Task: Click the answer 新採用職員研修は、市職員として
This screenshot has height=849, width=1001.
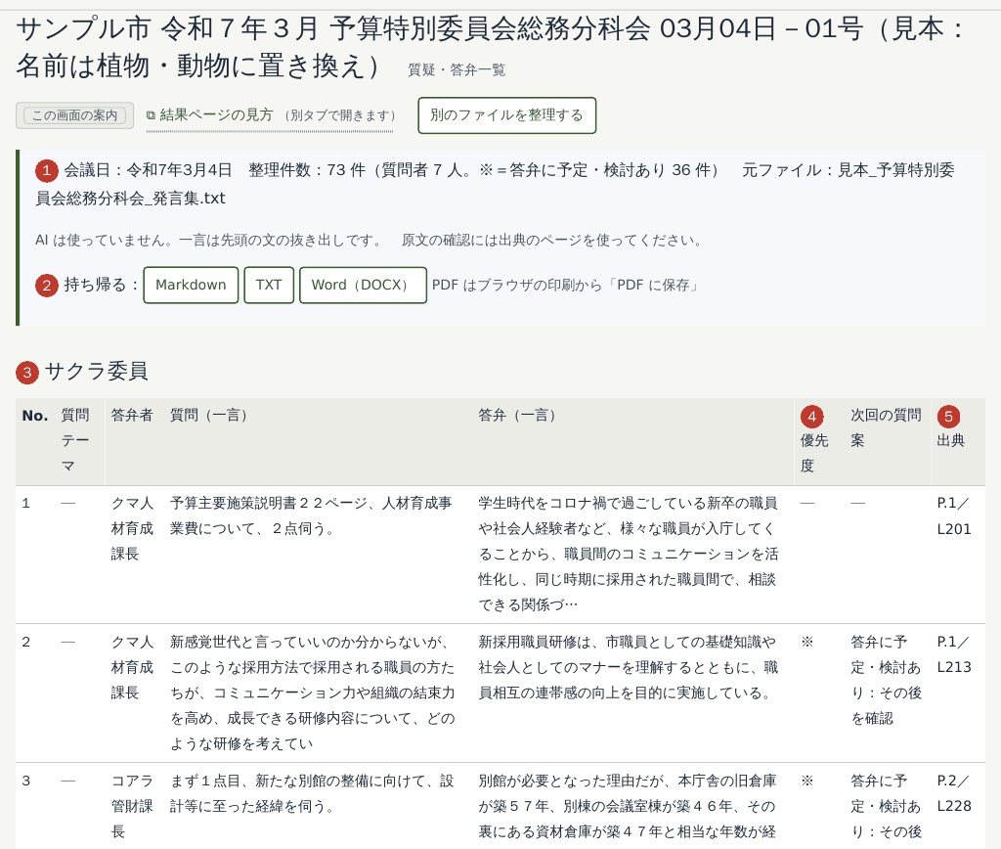Action: [629, 667]
